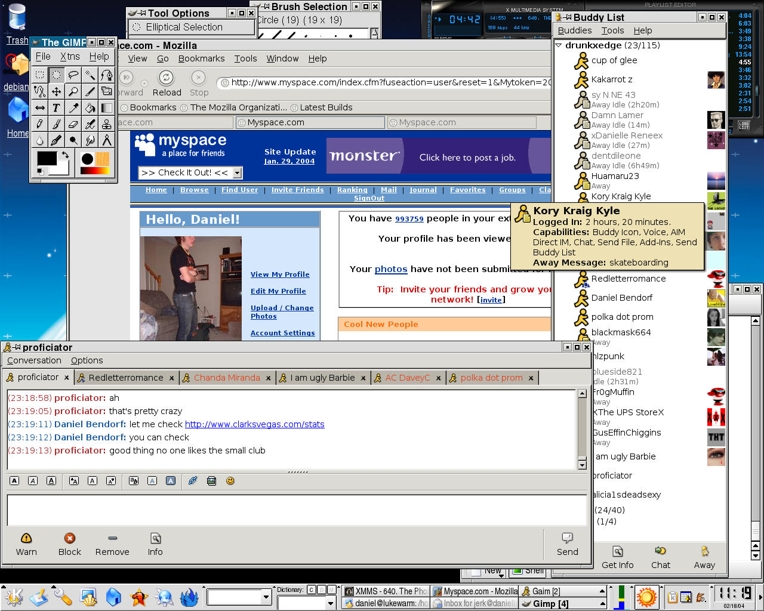The height and width of the screenshot is (611, 764).
Task: Open the 'Check It Out!' dropdown on Myspace
Action: point(237,173)
